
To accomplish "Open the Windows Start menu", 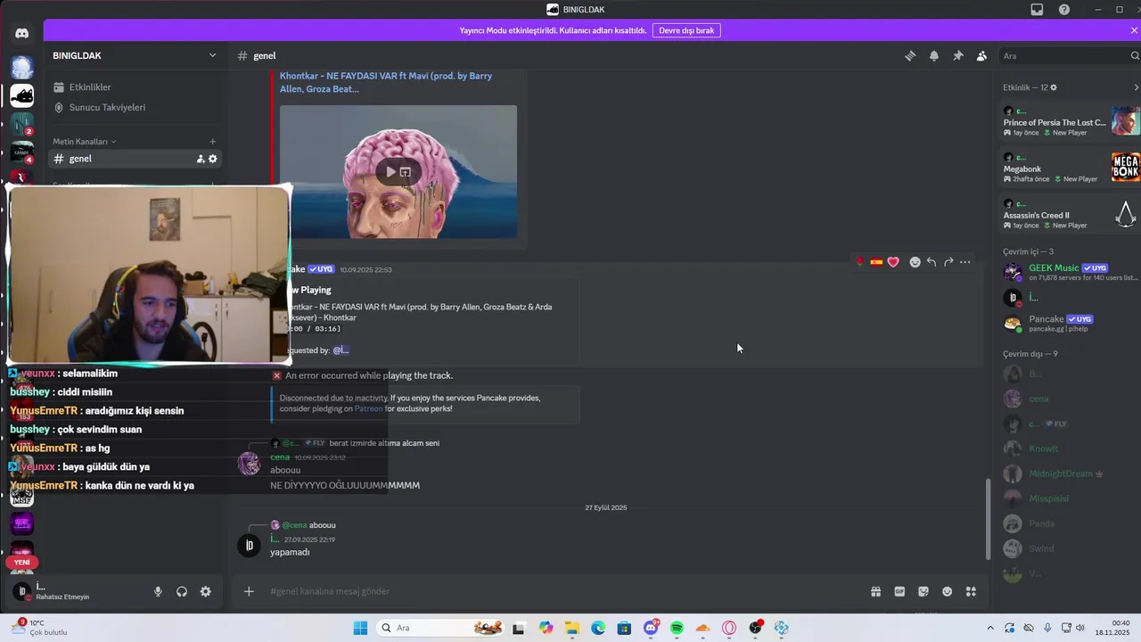I will [x=360, y=628].
